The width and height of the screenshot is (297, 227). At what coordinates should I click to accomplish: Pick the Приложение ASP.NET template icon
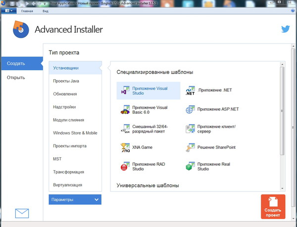pos(190,109)
